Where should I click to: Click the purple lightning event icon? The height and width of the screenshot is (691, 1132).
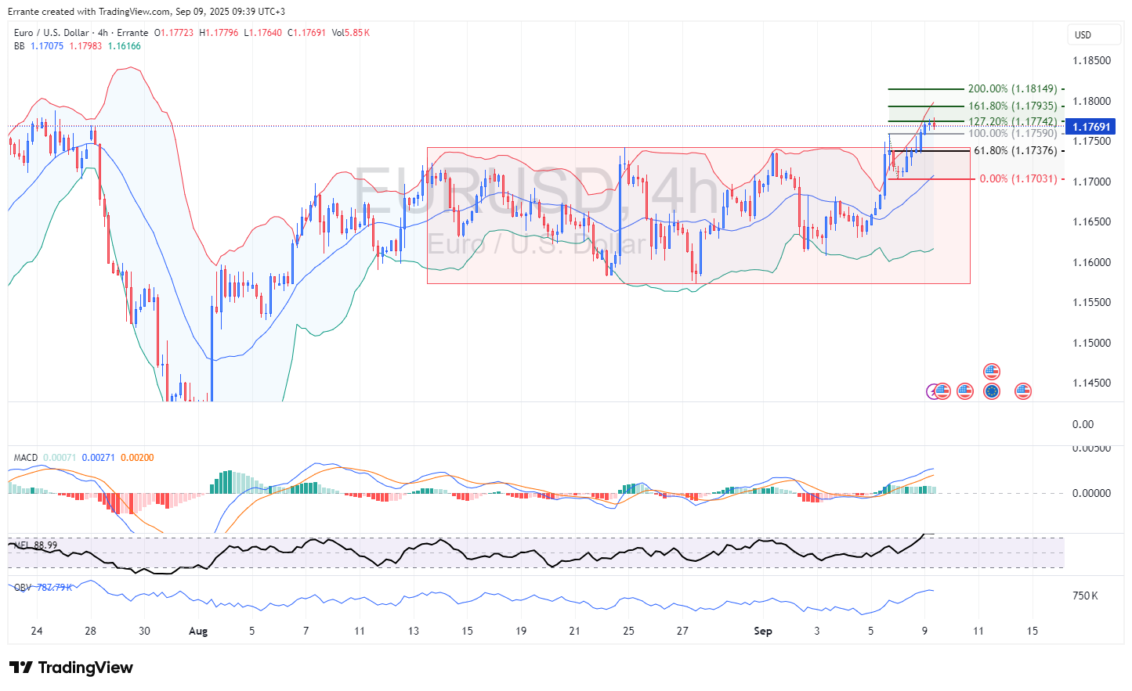(x=932, y=391)
